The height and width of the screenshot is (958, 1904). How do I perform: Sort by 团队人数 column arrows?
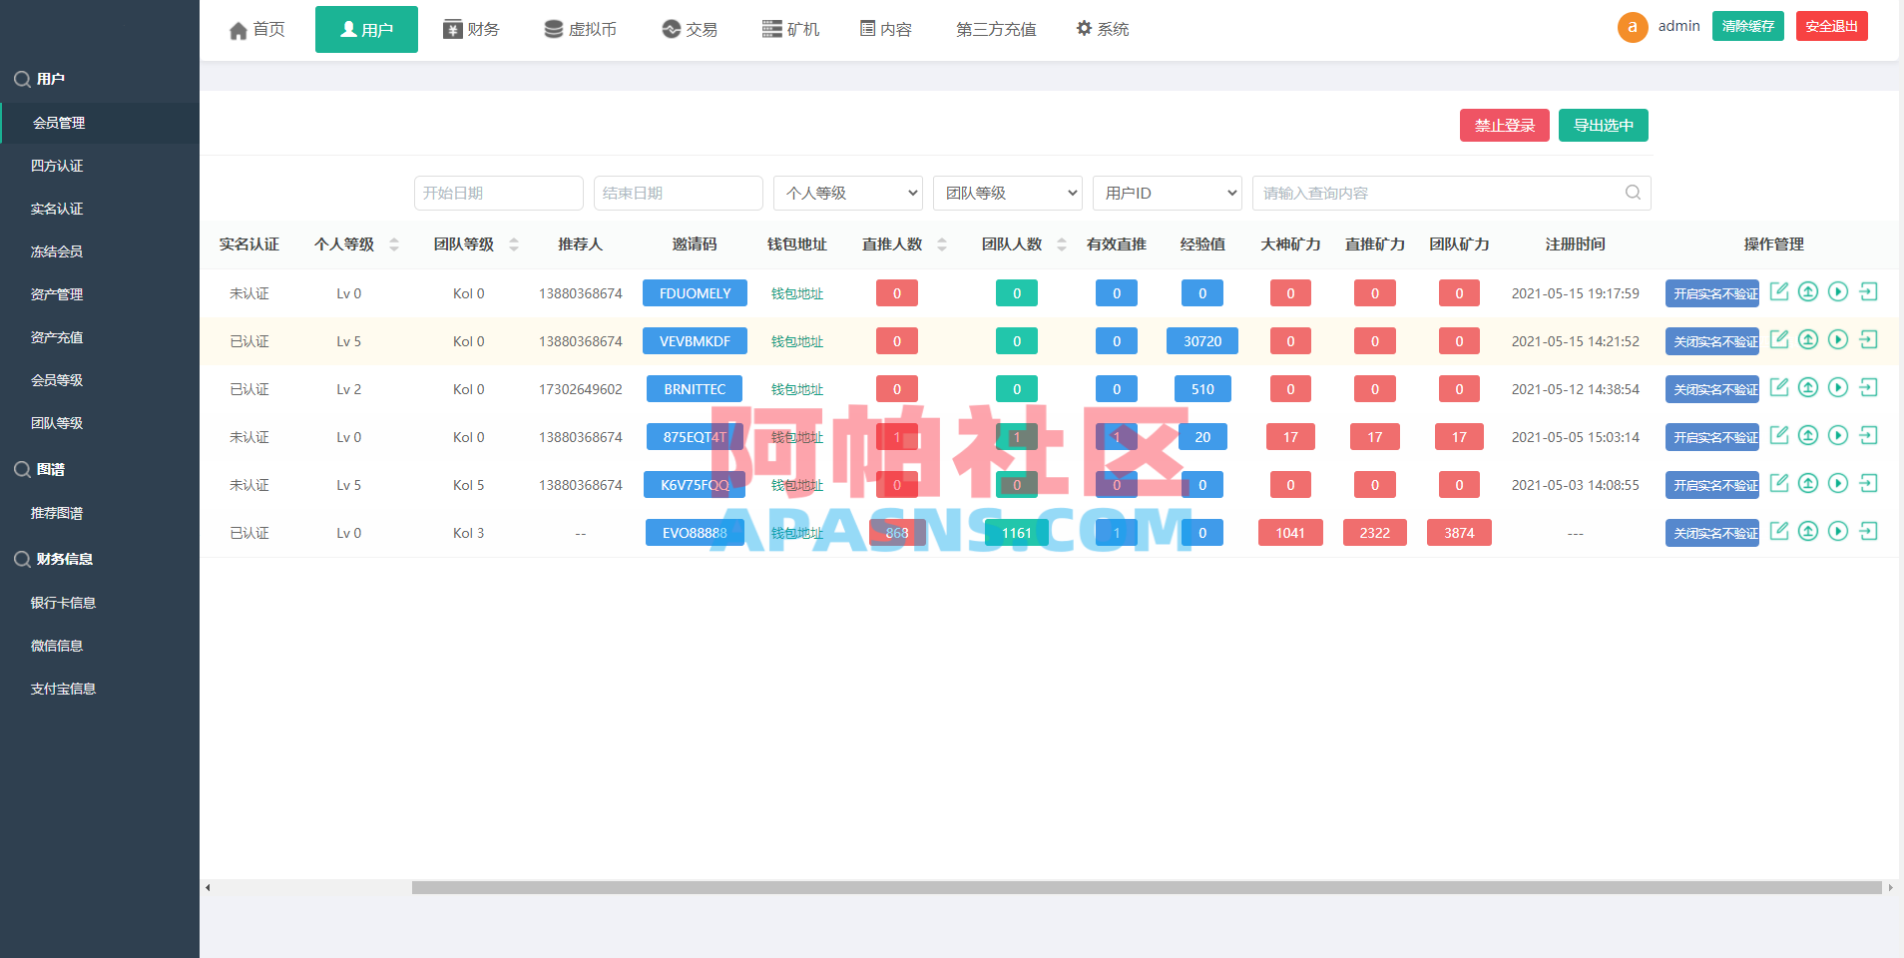point(1062,244)
